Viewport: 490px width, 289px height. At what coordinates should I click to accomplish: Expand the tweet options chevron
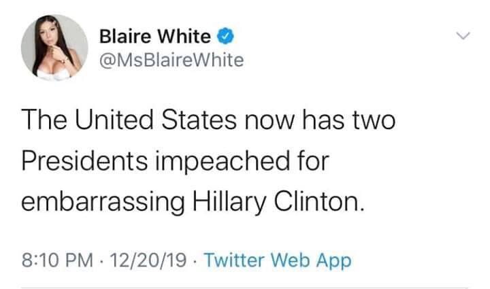click(x=462, y=35)
